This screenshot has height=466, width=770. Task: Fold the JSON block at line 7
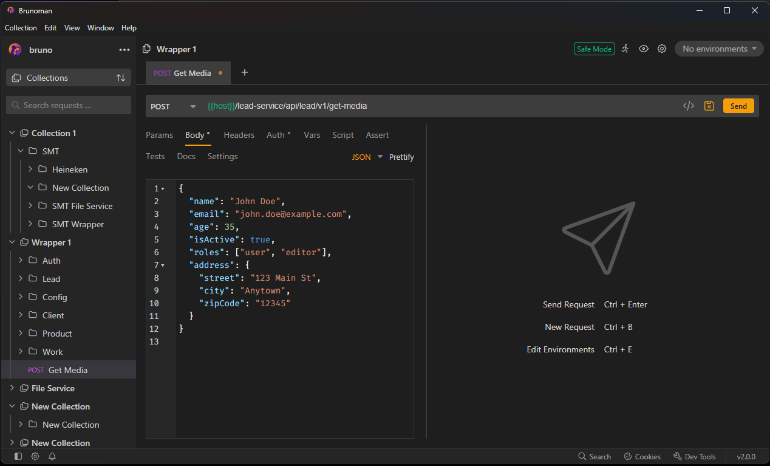(163, 266)
